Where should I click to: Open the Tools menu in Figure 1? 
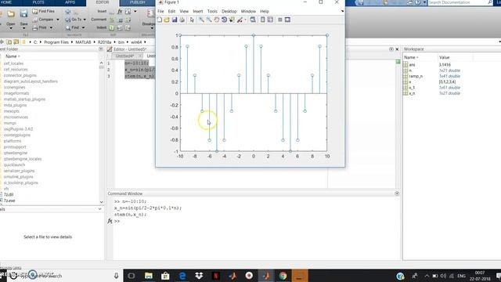(212, 11)
